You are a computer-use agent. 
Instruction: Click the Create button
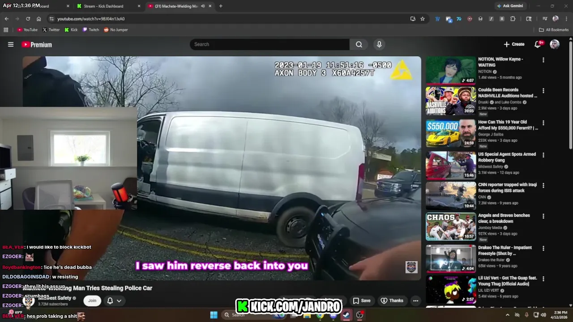(x=514, y=44)
